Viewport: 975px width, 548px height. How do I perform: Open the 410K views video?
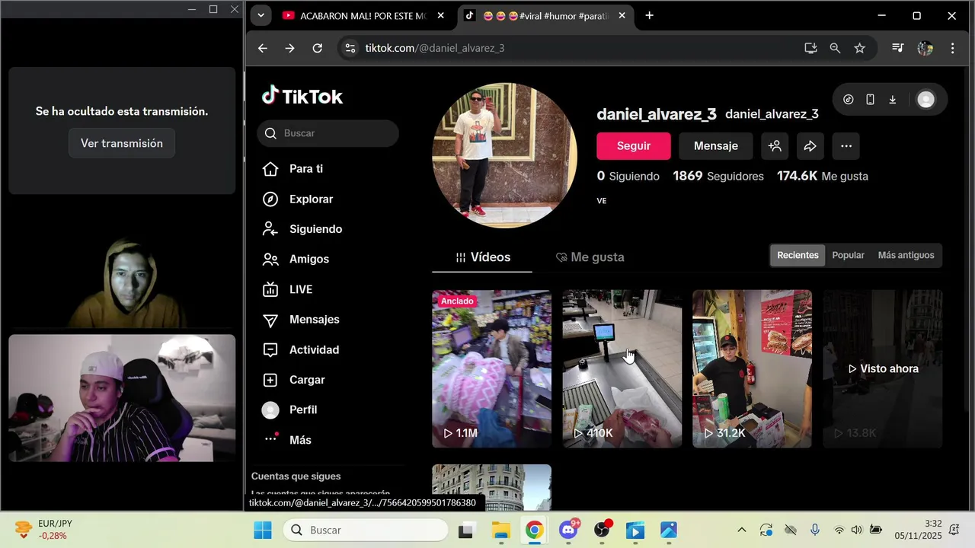point(622,368)
